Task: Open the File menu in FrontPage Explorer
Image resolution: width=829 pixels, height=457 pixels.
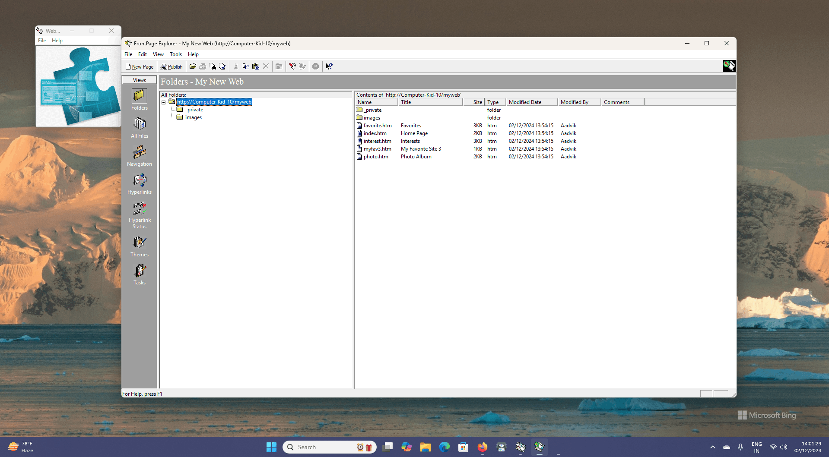Action: click(128, 54)
